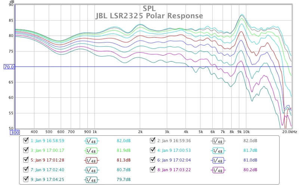Screen dimensions: 299x185
Task: Select the '1: Jan 9 16:58:59' legend label
Action: pos(47,141)
